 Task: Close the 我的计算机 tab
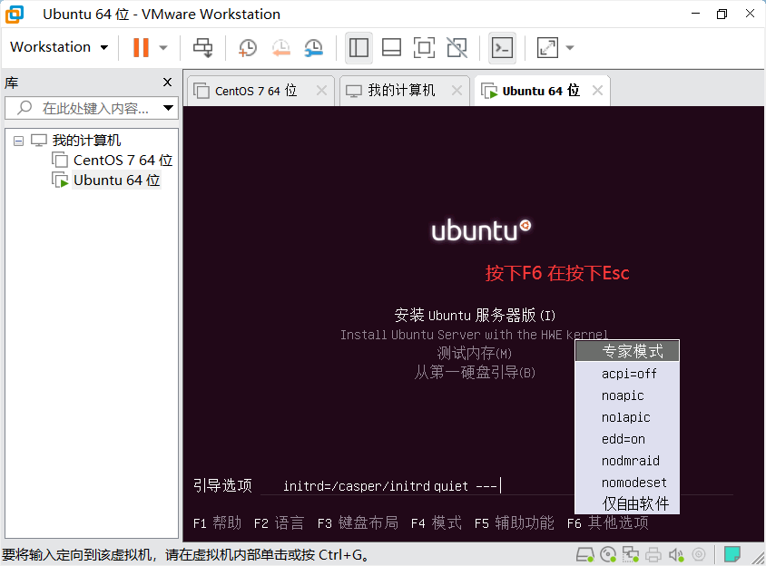[x=457, y=91]
